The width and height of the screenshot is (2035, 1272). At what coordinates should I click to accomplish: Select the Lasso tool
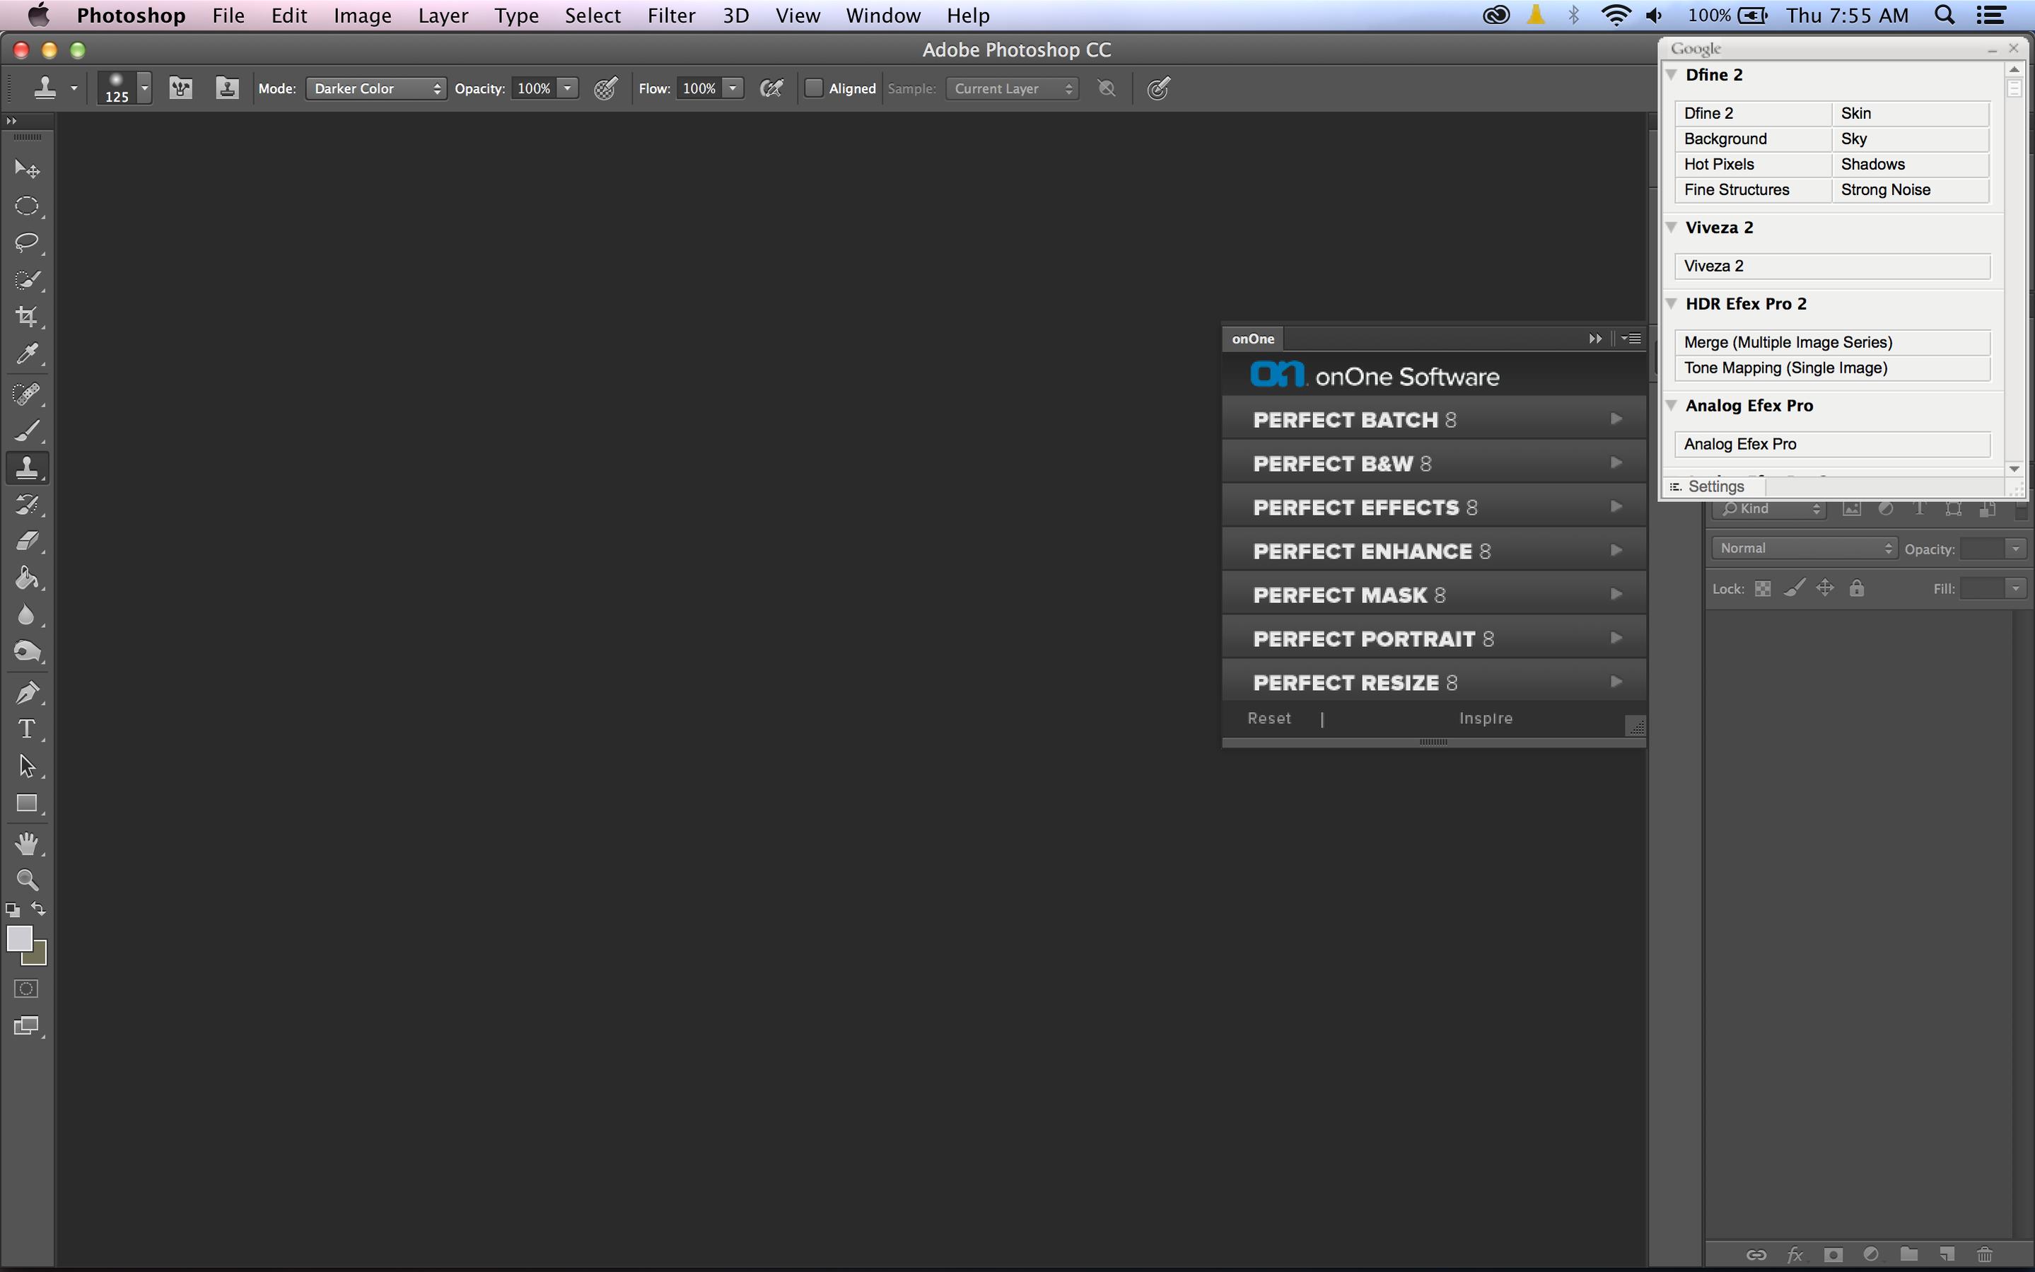26,243
